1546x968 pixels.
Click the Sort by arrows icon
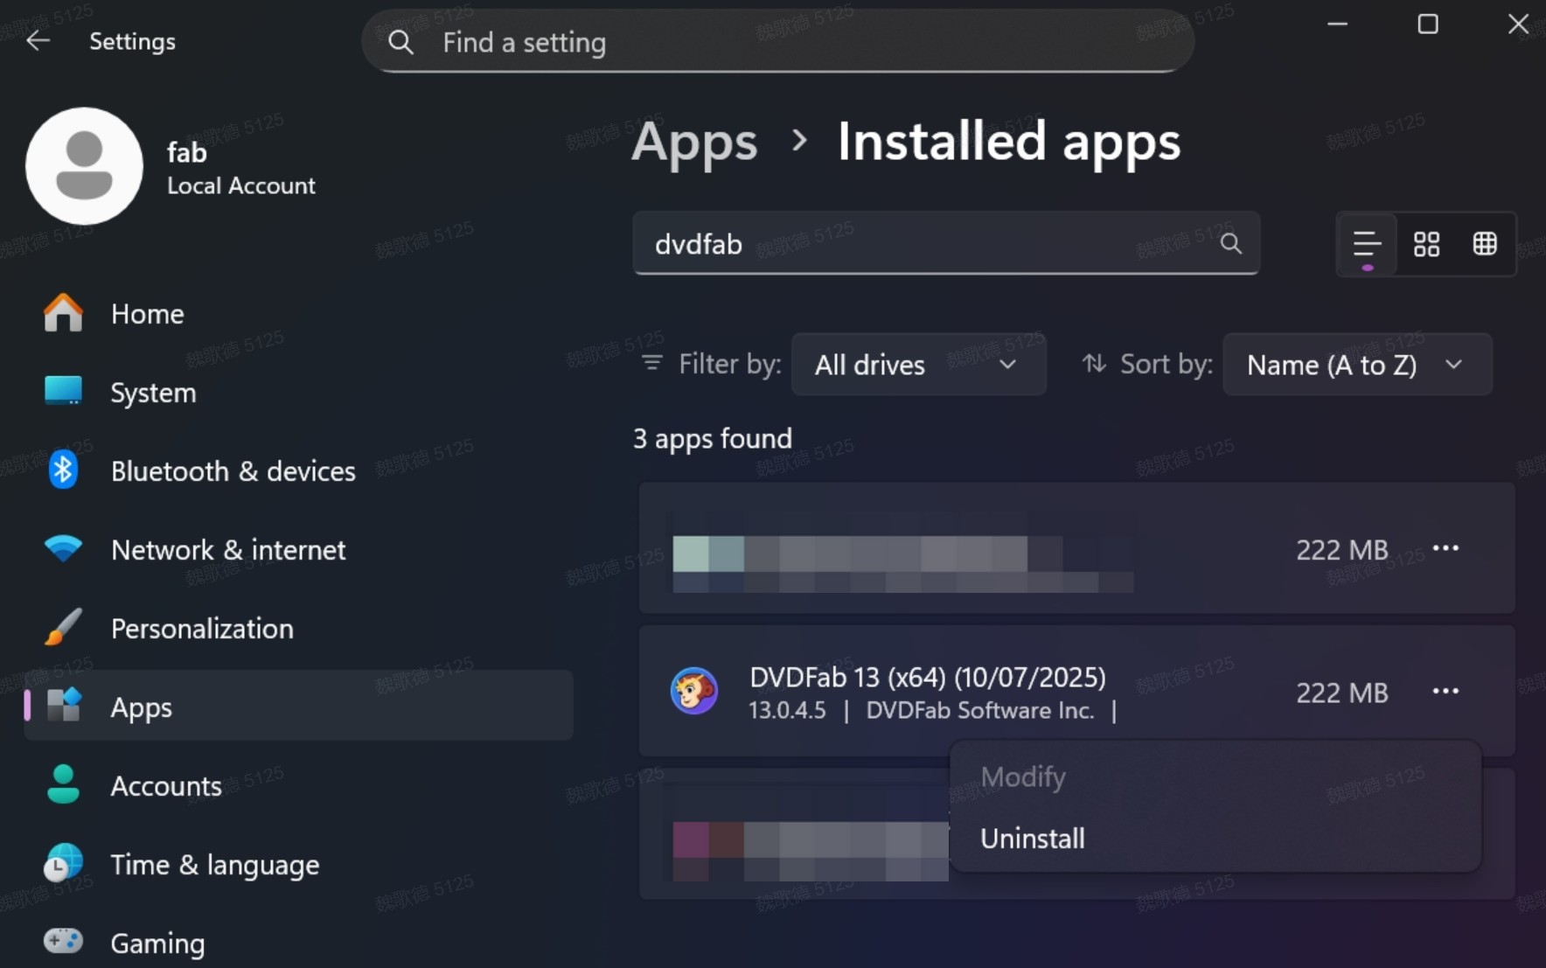pyautogui.click(x=1094, y=363)
